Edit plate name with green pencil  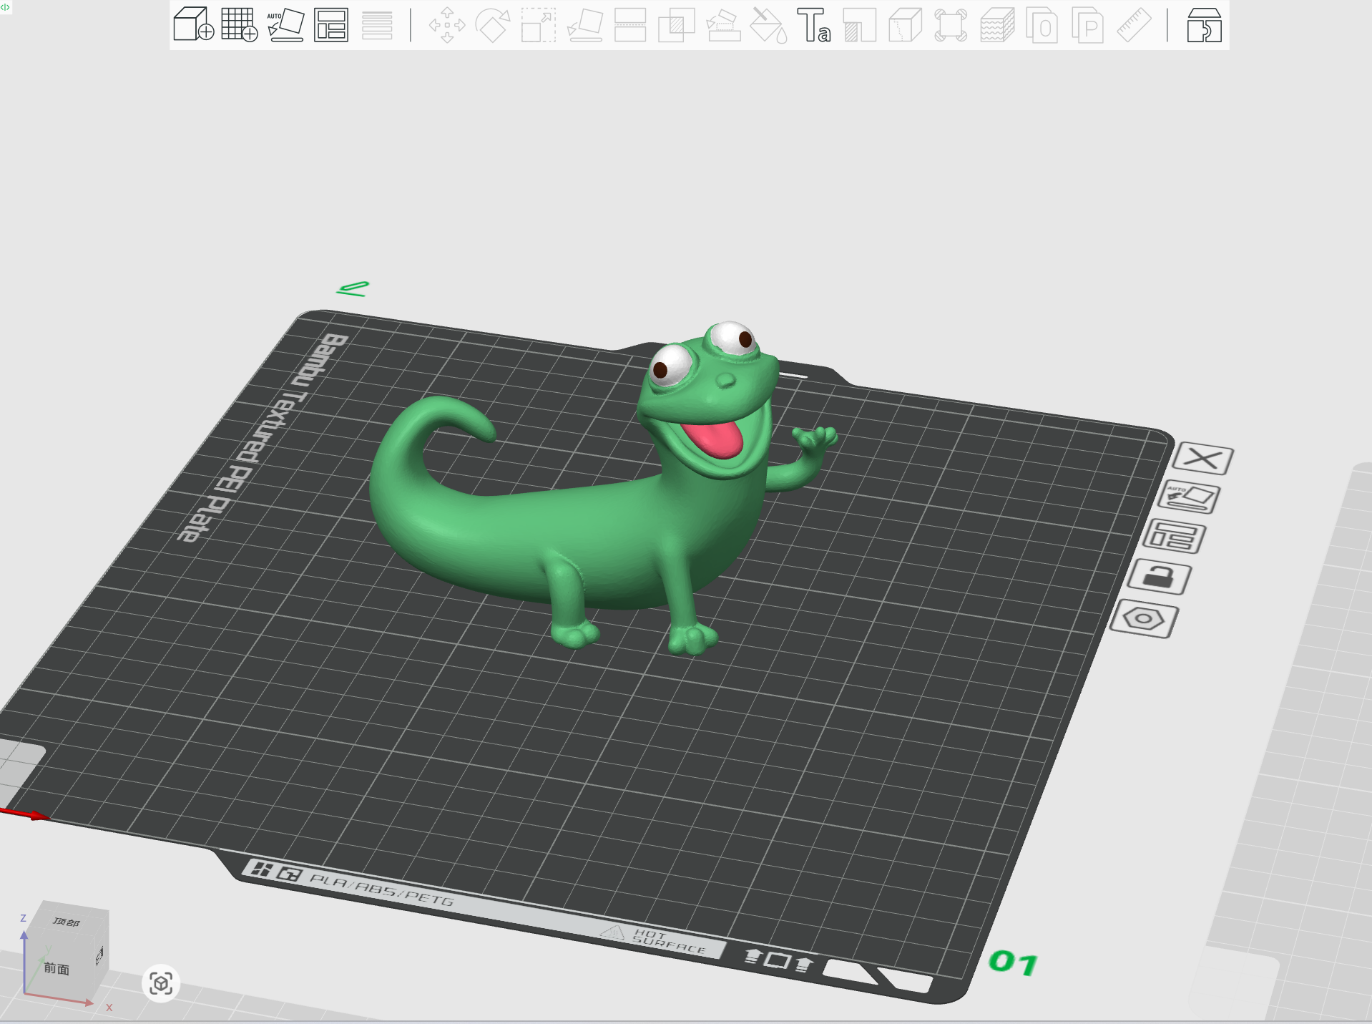tap(353, 288)
